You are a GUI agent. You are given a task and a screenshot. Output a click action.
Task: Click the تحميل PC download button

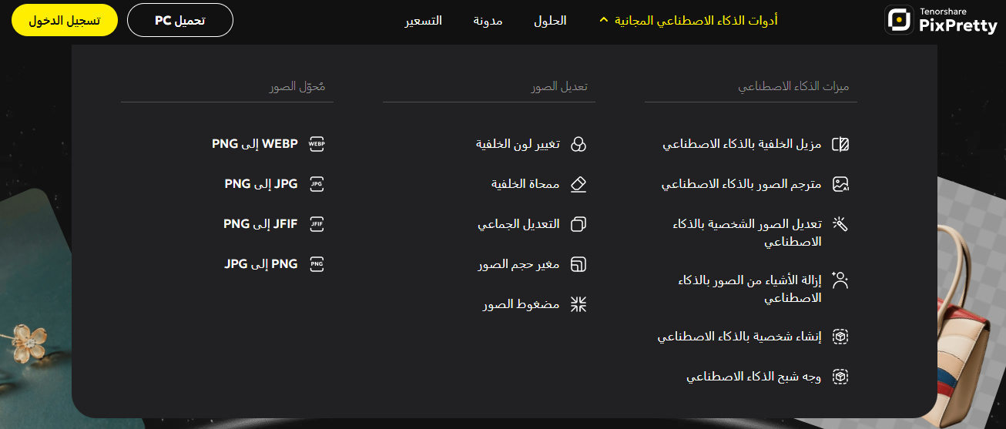coord(180,20)
